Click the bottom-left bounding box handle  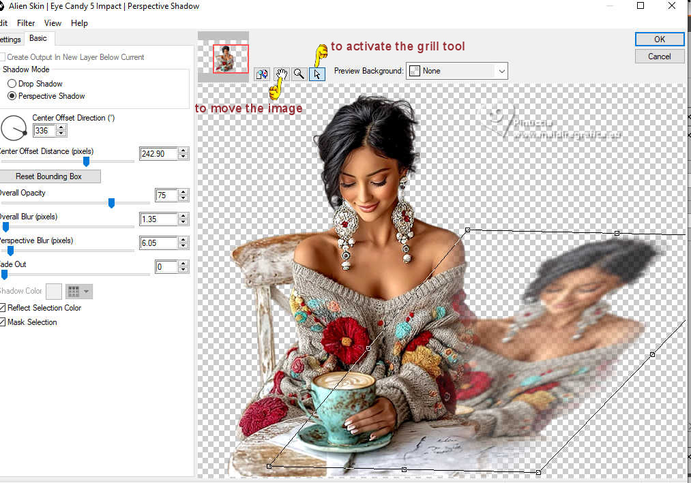point(269,466)
